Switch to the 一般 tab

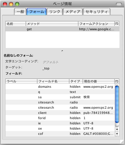20,12
